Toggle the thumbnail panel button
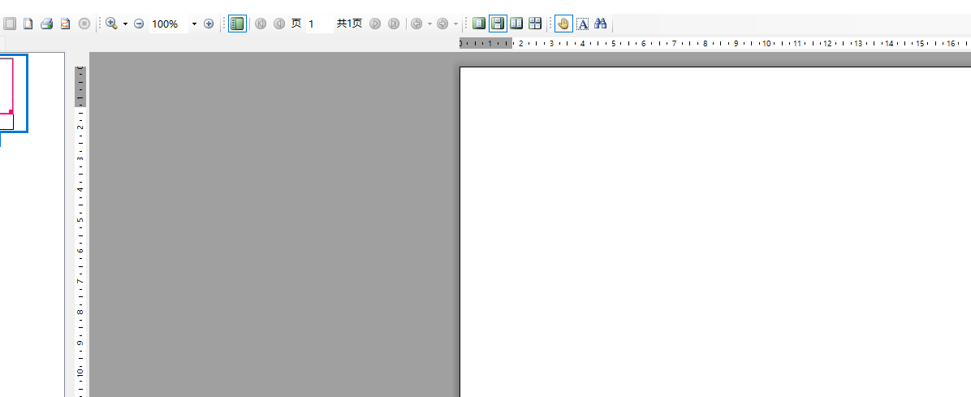 tap(237, 24)
